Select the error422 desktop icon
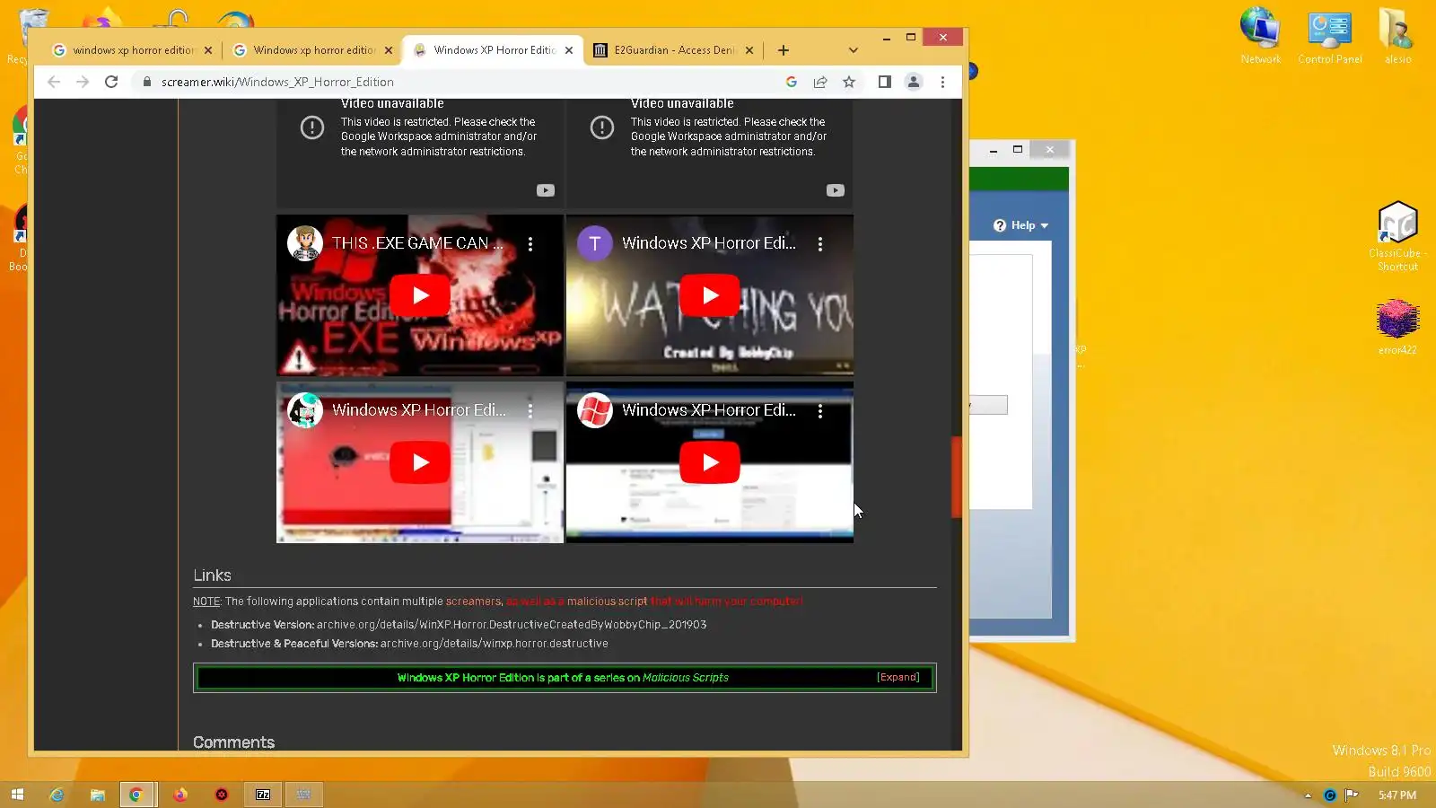 click(1397, 328)
